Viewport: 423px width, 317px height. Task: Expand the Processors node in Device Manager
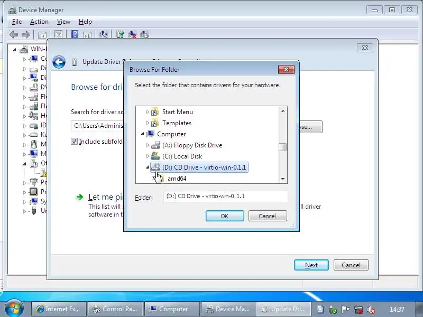(24, 192)
